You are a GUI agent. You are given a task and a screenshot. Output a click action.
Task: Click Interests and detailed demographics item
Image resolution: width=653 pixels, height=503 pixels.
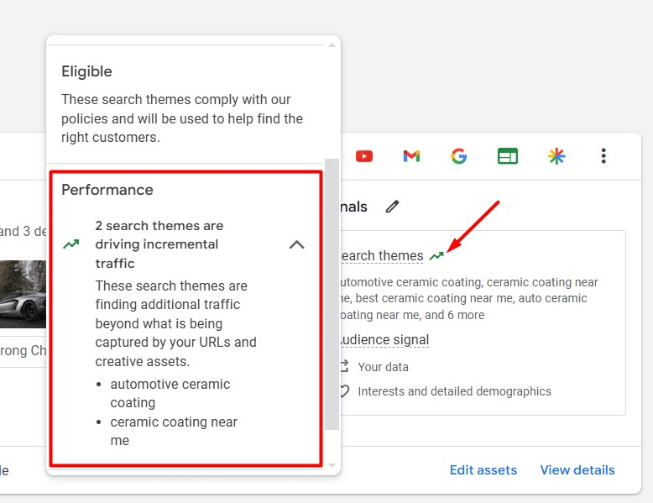coord(454,391)
